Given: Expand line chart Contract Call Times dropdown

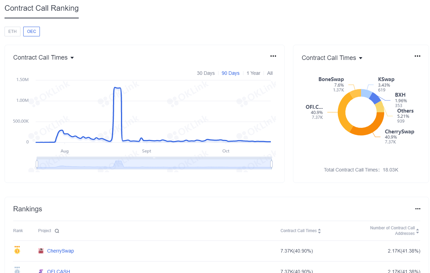Looking at the screenshot, I should [x=72, y=58].
